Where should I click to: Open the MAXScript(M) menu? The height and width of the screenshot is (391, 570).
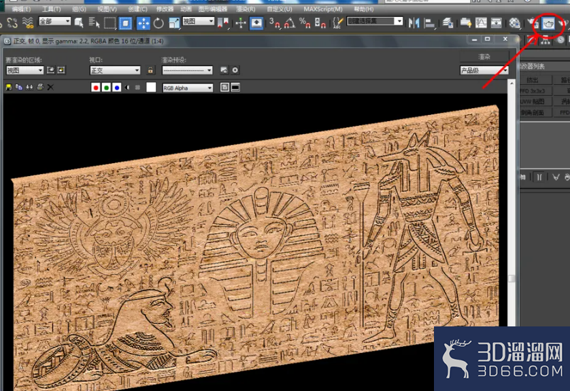[x=323, y=9]
